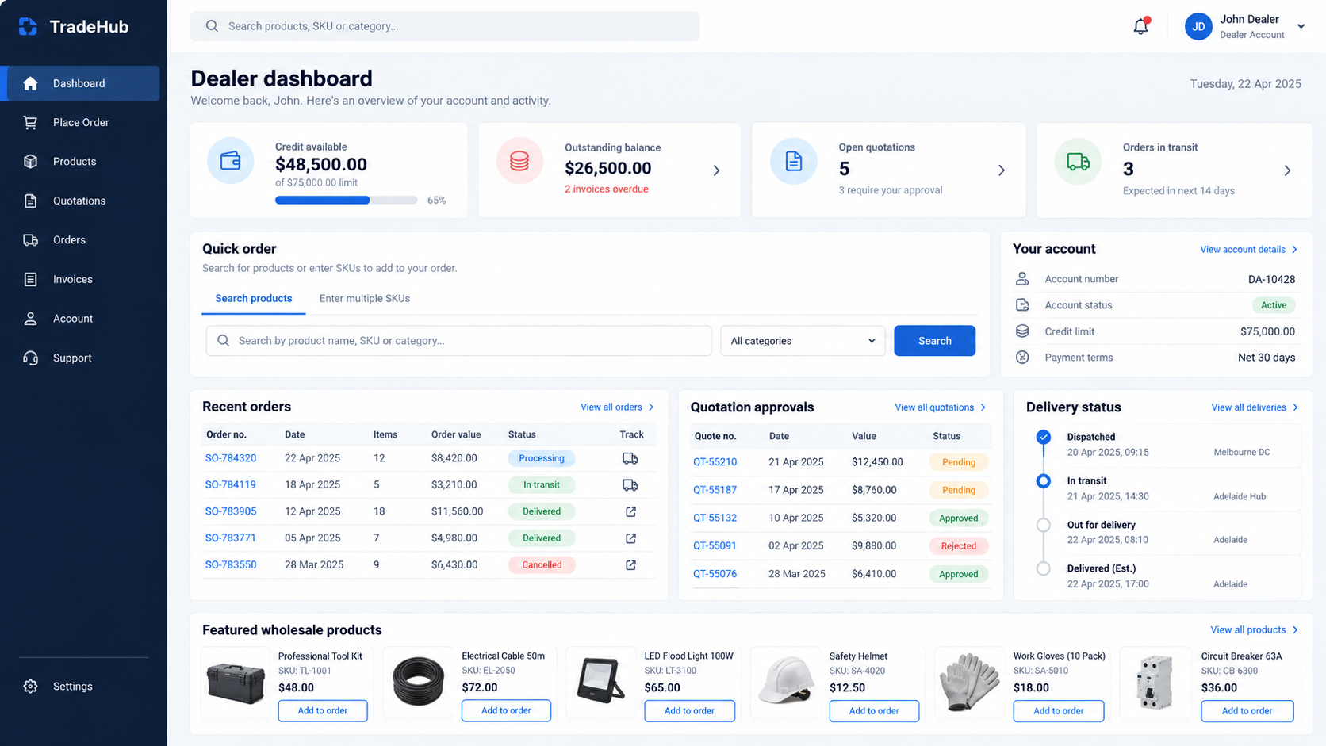Open View all orders link

617,407
